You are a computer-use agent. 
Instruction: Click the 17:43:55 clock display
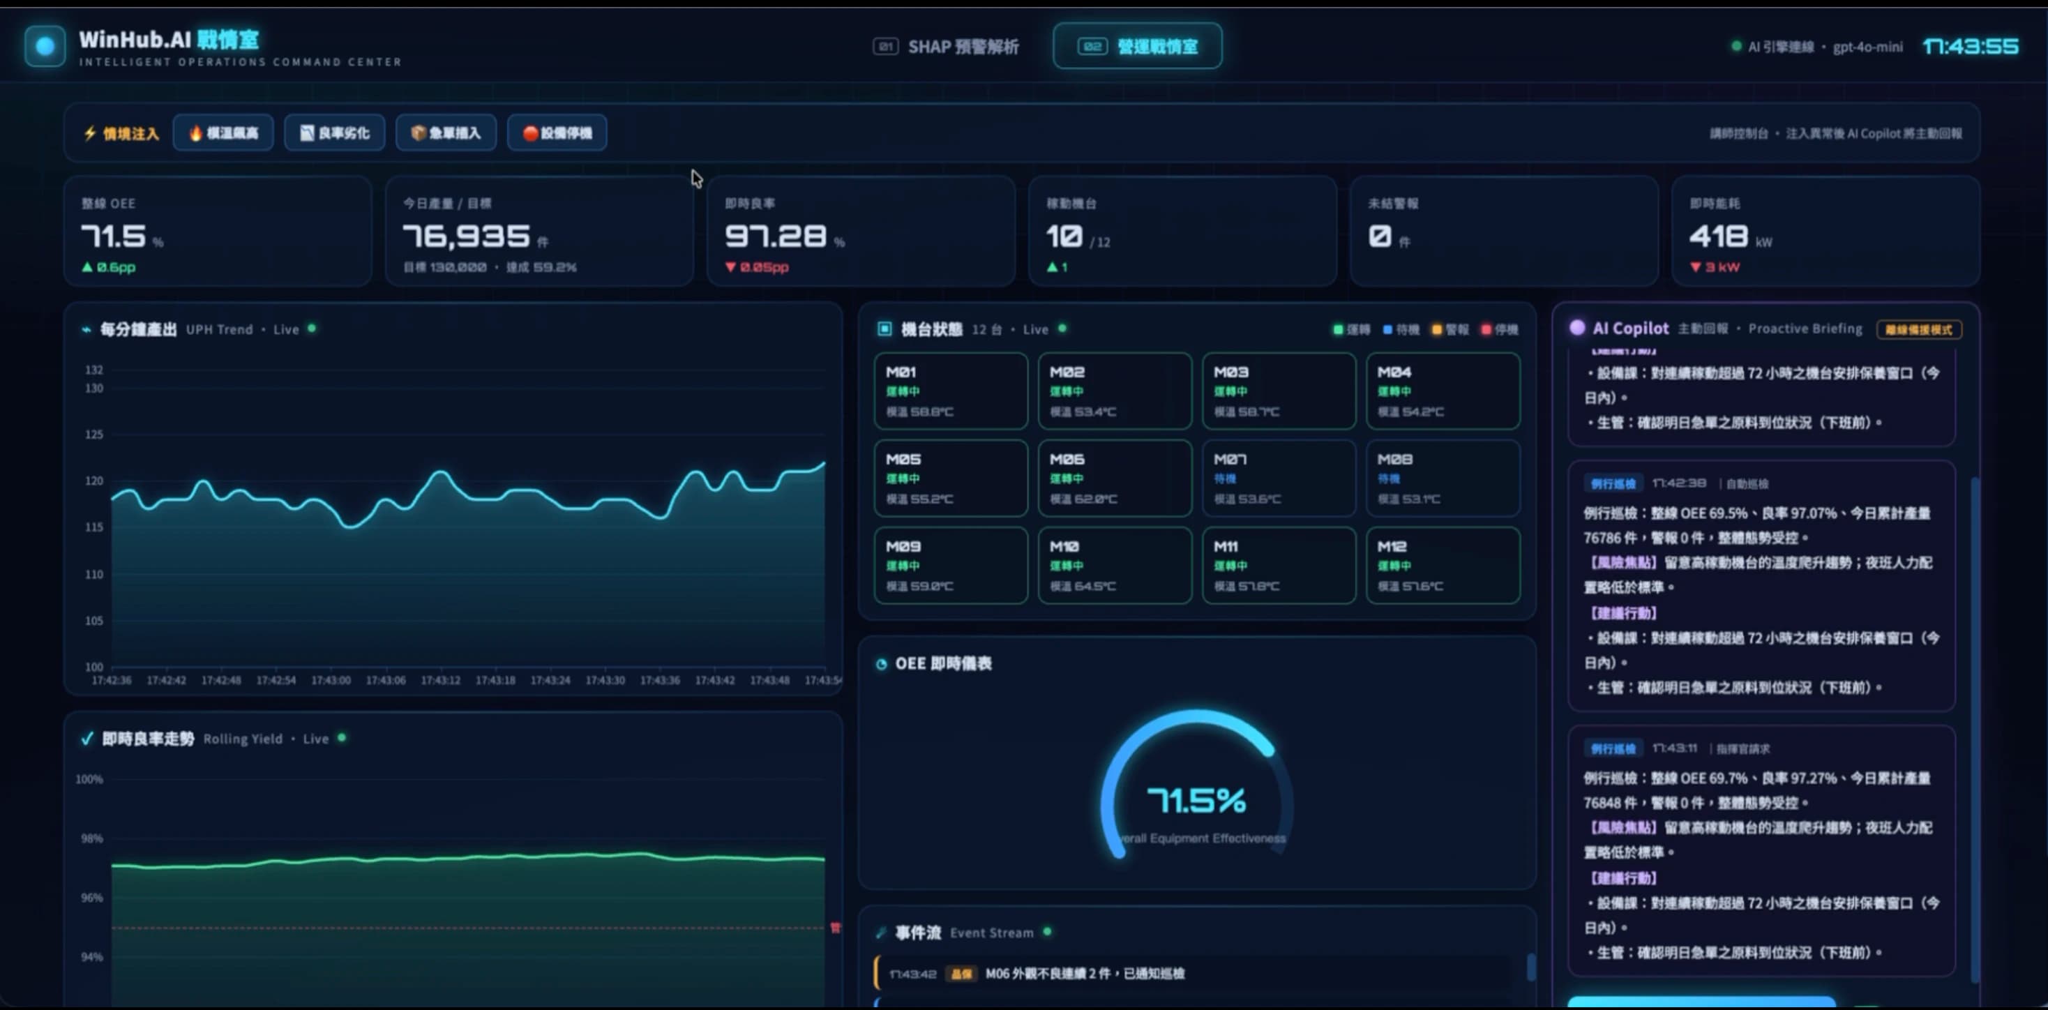pyautogui.click(x=1970, y=46)
